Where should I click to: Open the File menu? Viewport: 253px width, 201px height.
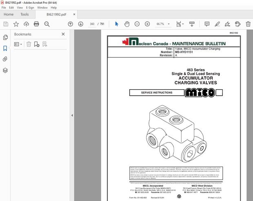tap(4, 8)
